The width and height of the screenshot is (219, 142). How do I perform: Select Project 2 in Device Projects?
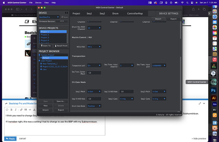point(45,35)
